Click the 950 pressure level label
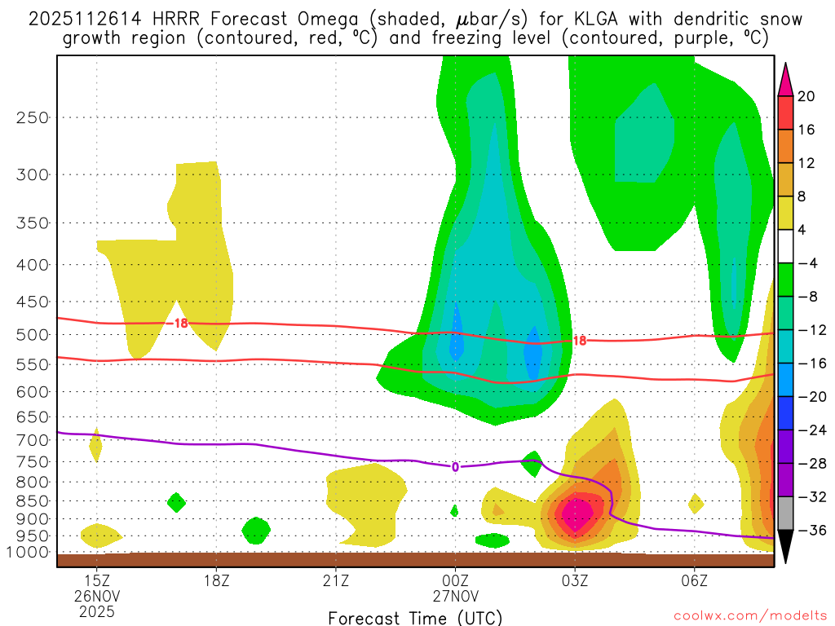 pos(33,536)
